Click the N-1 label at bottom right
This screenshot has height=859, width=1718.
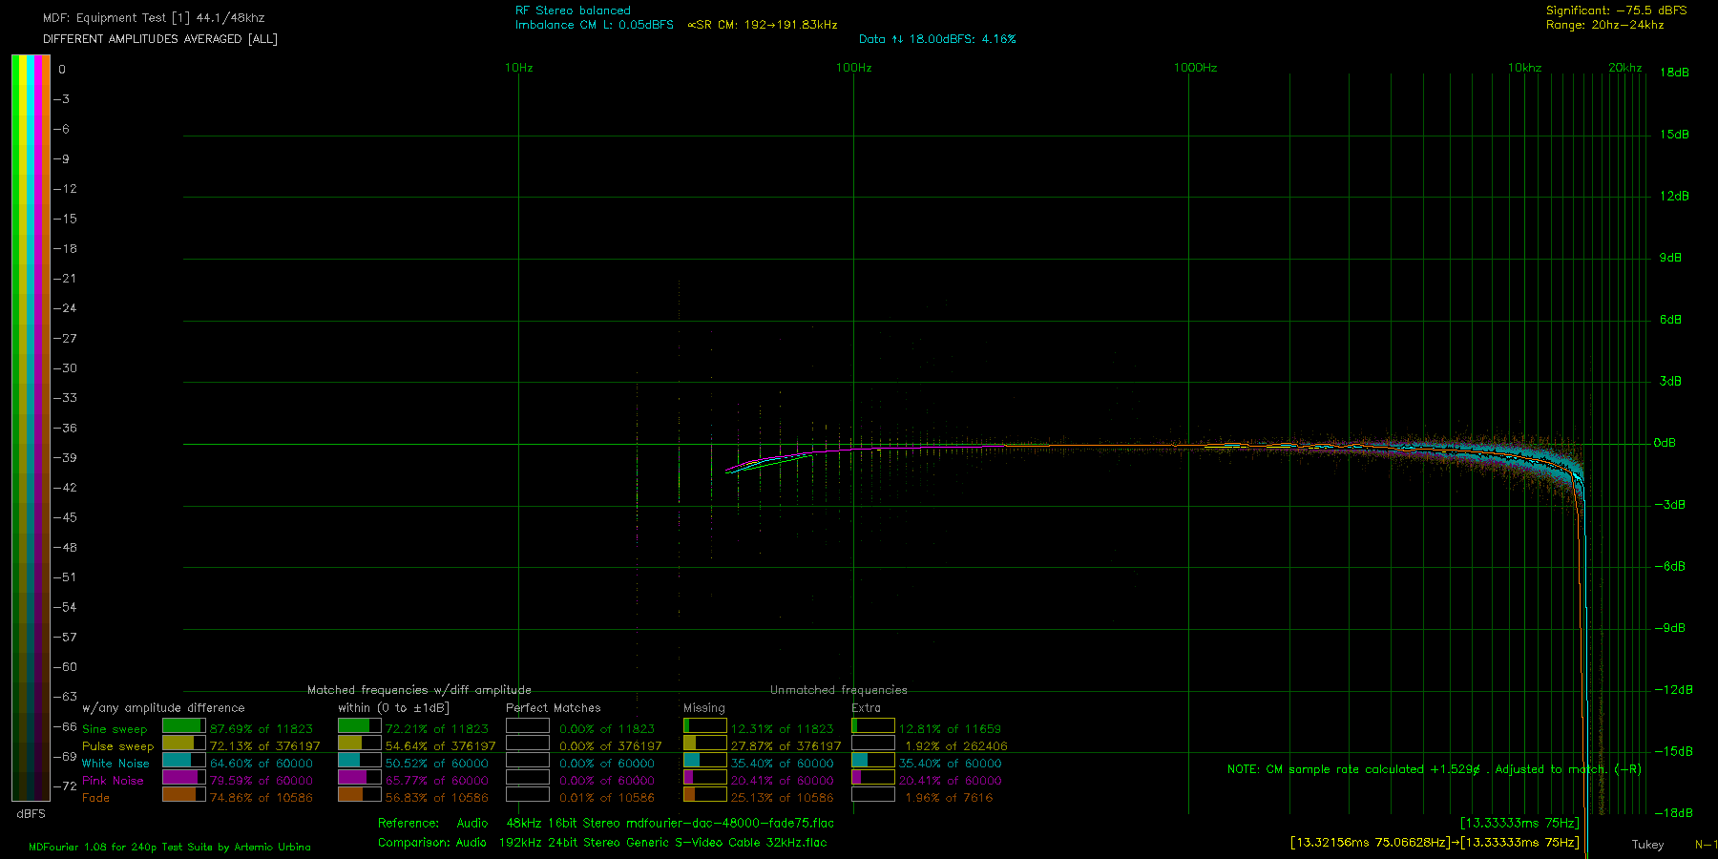point(1706,845)
